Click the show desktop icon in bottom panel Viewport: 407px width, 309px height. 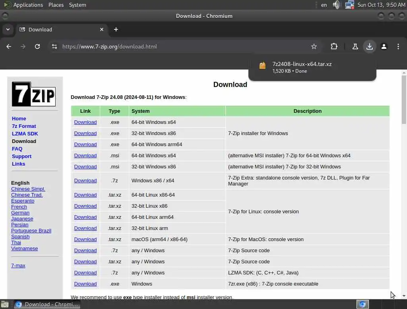click(x=5, y=304)
